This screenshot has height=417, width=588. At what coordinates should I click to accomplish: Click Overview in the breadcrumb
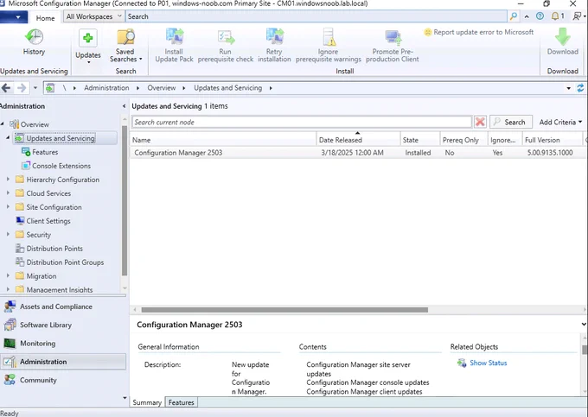click(161, 88)
